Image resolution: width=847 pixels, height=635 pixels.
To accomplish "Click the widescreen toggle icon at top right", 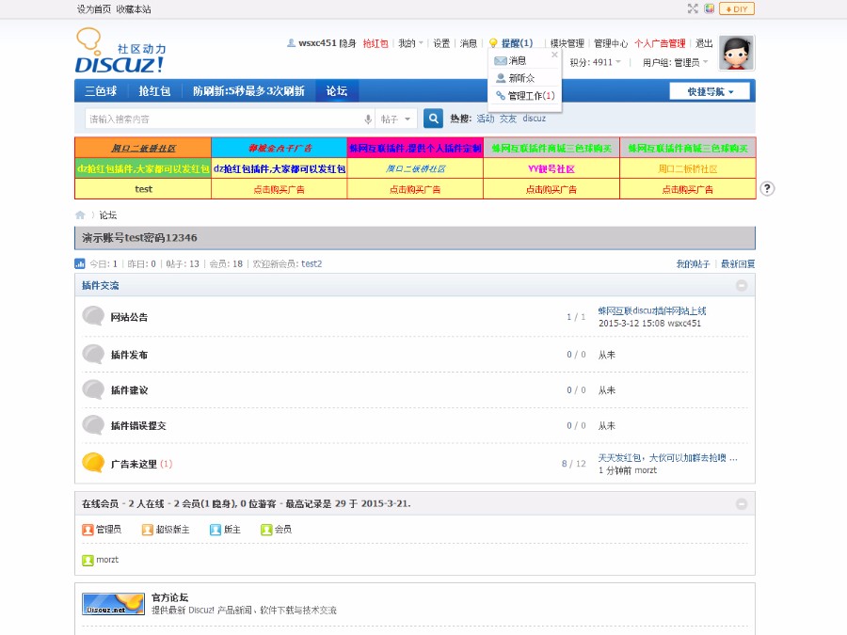I will tap(693, 8).
